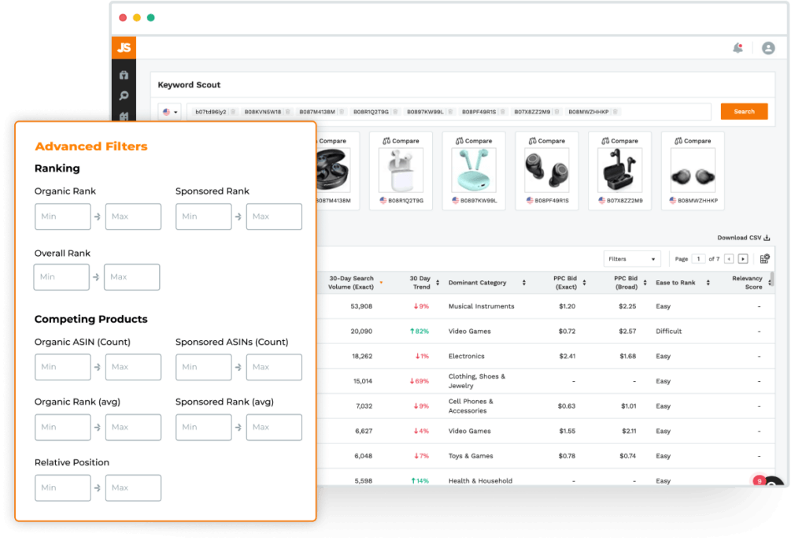Click Sponsored Rank (avg) Max field

point(274,427)
